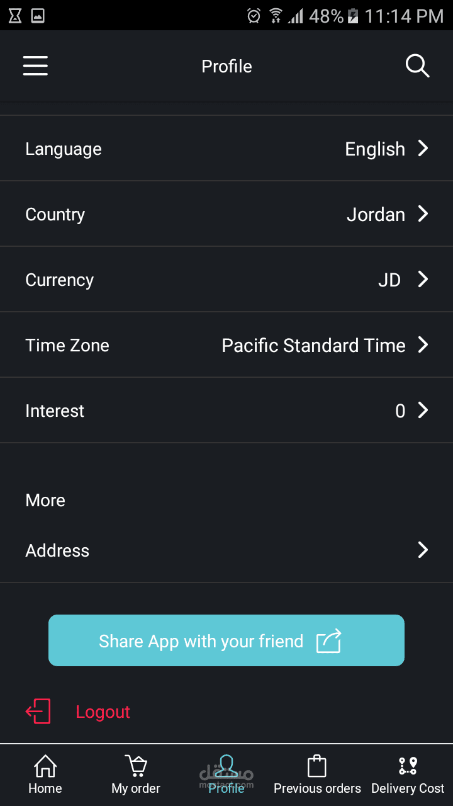The height and width of the screenshot is (806, 453).
Task: Tap the search magnifier icon
Action: [x=417, y=65]
